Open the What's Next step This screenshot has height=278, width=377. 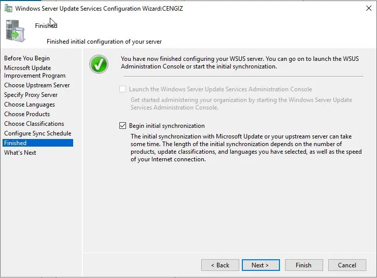[20, 153]
